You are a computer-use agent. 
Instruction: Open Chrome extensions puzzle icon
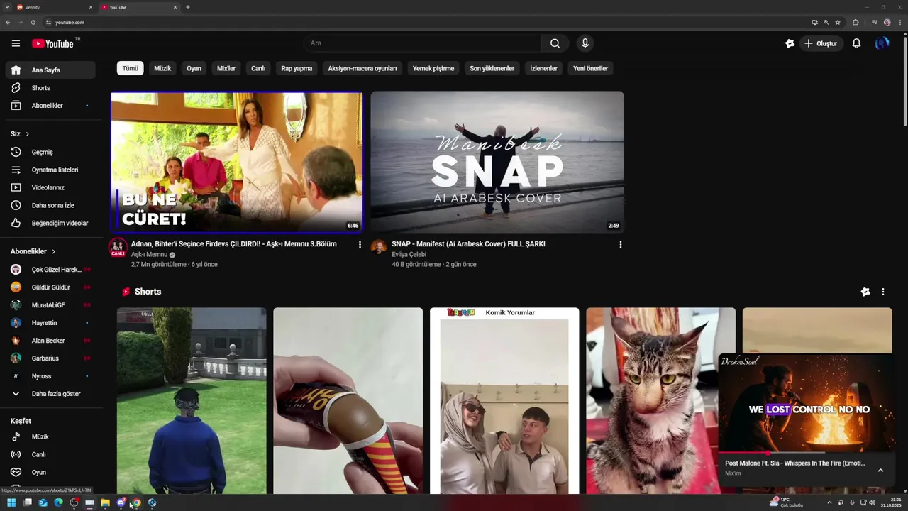click(x=856, y=22)
